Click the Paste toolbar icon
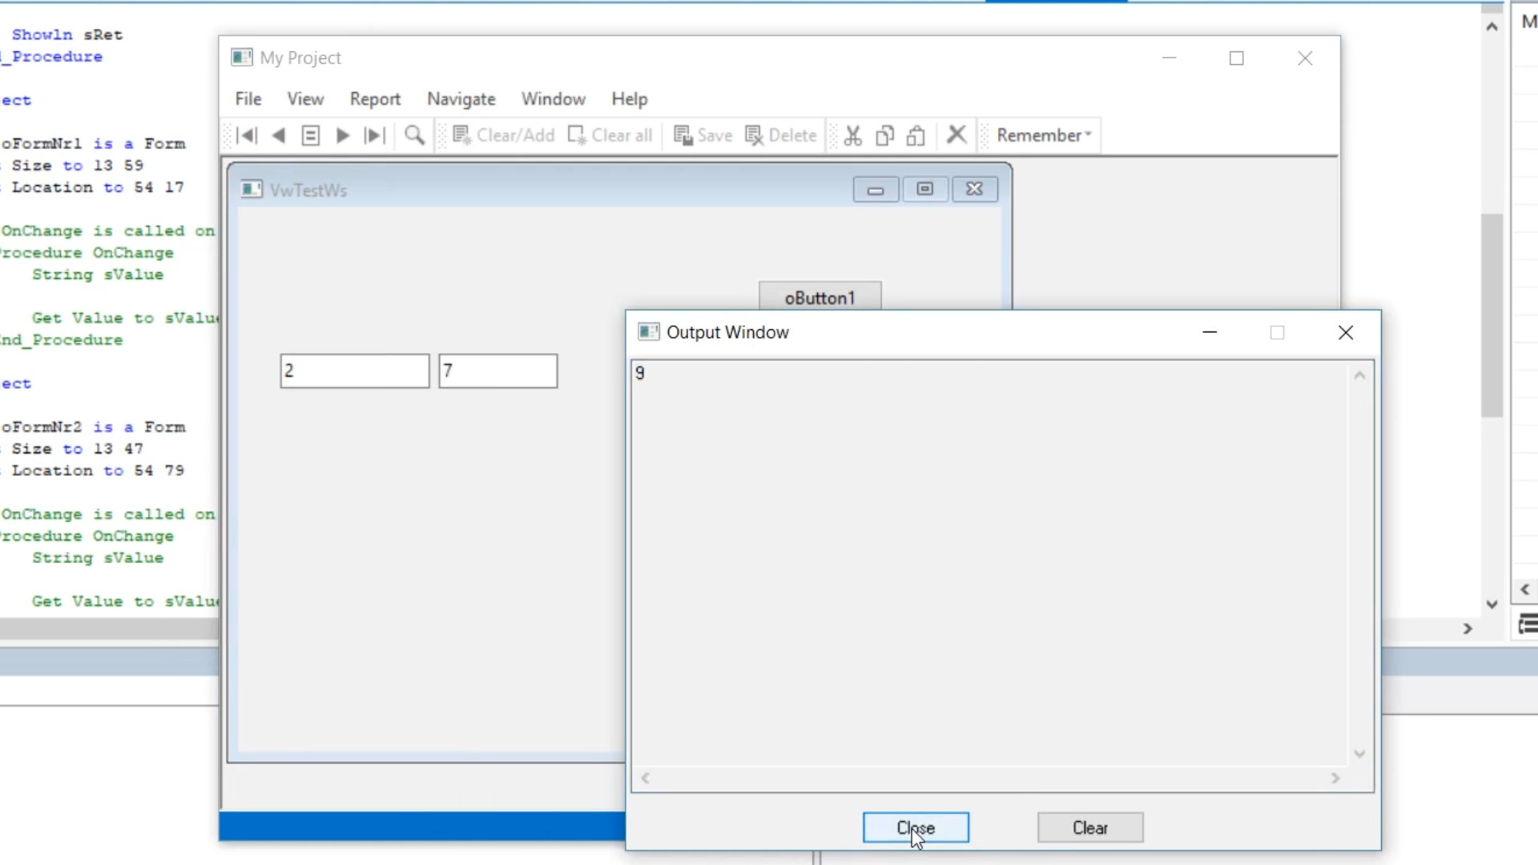Screen dimensions: 1538x865 point(916,135)
